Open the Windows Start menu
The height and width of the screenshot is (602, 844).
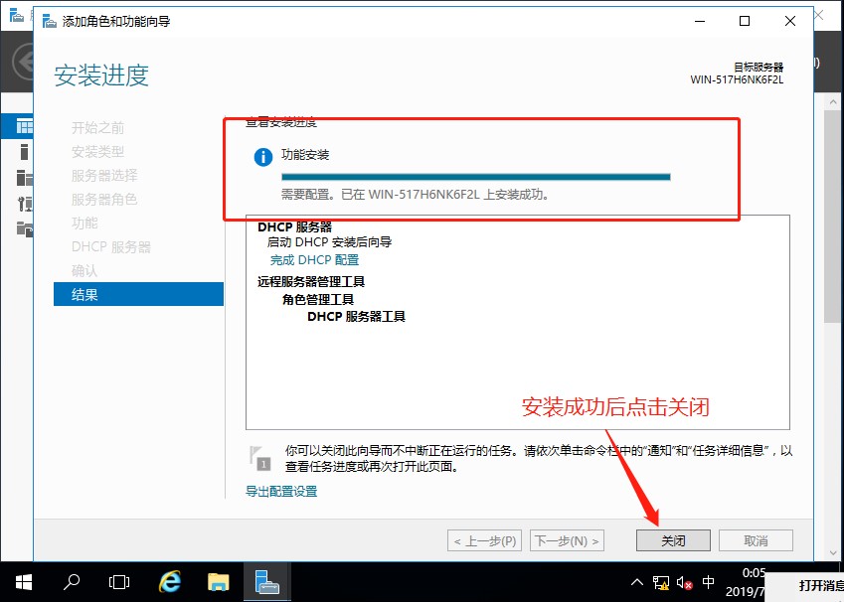24,581
